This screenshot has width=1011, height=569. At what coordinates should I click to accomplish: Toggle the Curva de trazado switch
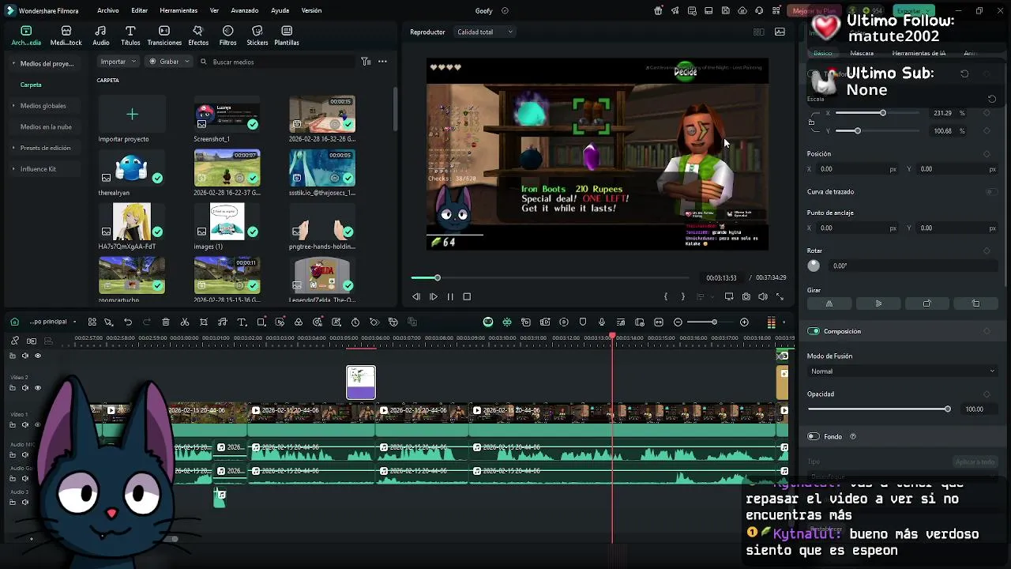click(x=990, y=192)
